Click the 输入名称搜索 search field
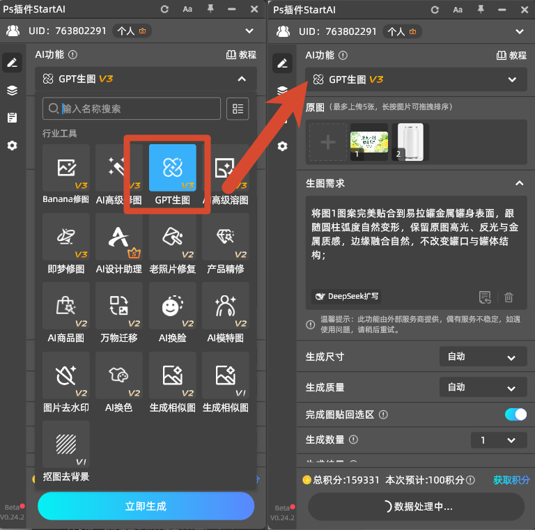Image resolution: width=535 pixels, height=530 pixels. click(x=132, y=109)
